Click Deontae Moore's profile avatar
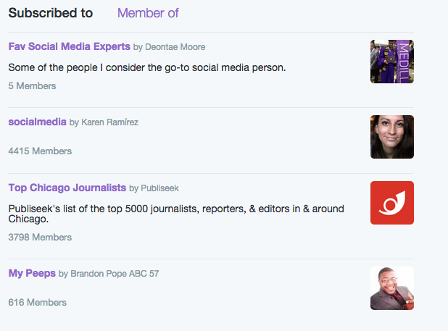Viewport: 448px width, 331px height. pos(392,62)
